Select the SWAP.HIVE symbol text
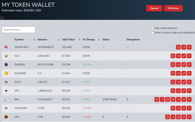This screenshot has height=122, width=195. point(21,47)
